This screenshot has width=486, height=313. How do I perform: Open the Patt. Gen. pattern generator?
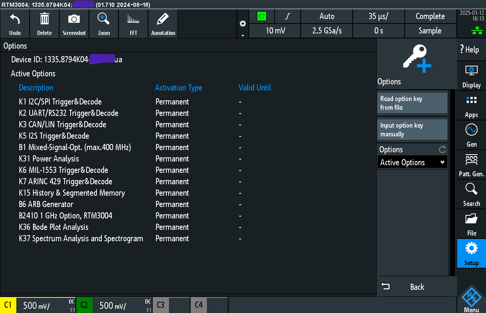[x=471, y=164]
